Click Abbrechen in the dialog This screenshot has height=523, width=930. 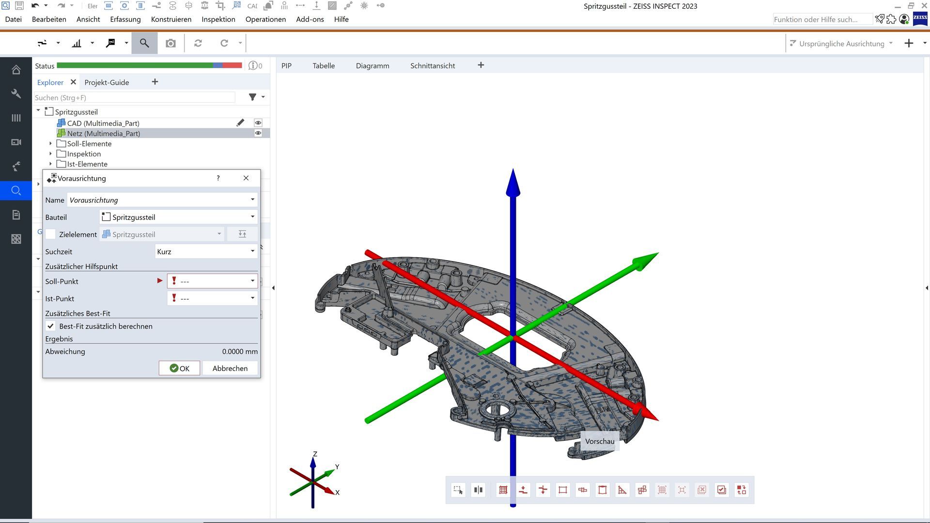(230, 369)
